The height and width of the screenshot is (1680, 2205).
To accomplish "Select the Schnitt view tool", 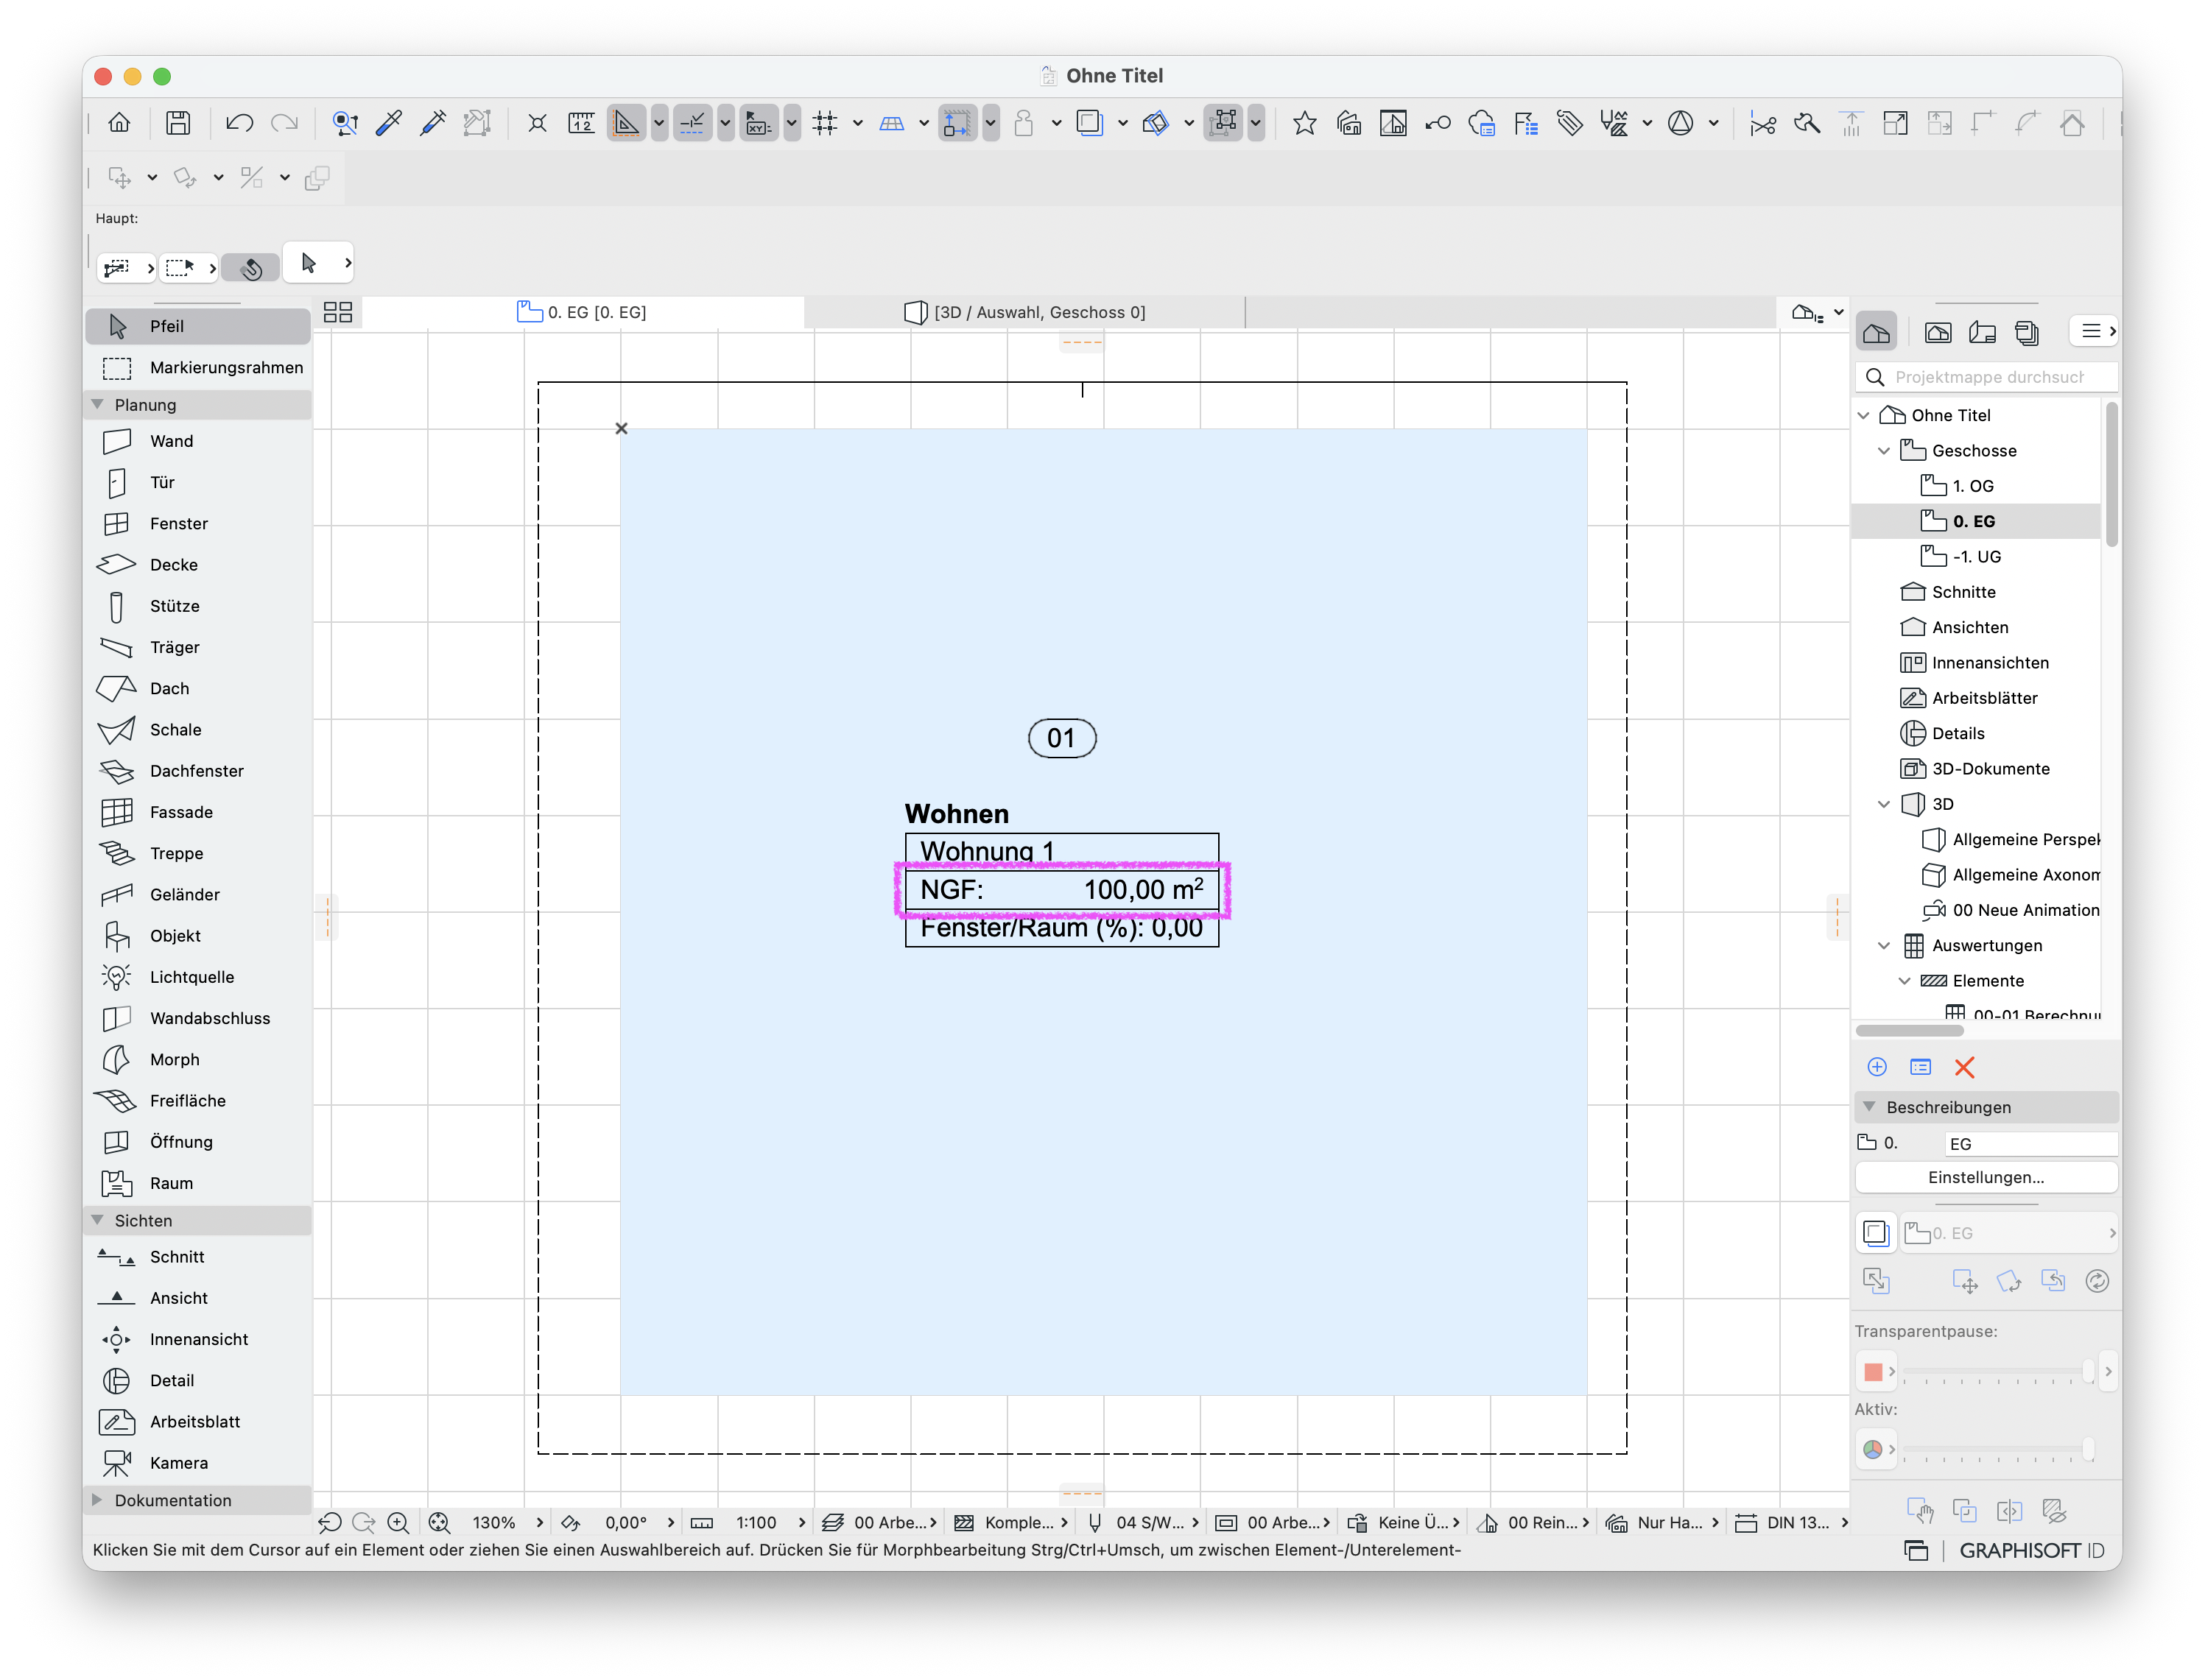I will [198, 1257].
